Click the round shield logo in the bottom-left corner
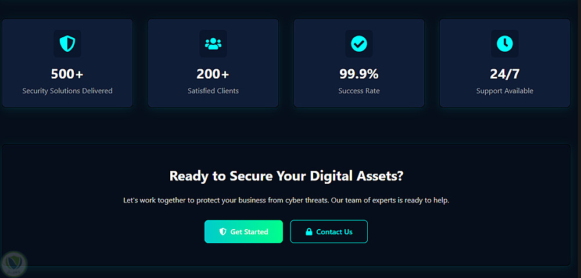The height and width of the screenshot is (278, 581). coord(13,264)
